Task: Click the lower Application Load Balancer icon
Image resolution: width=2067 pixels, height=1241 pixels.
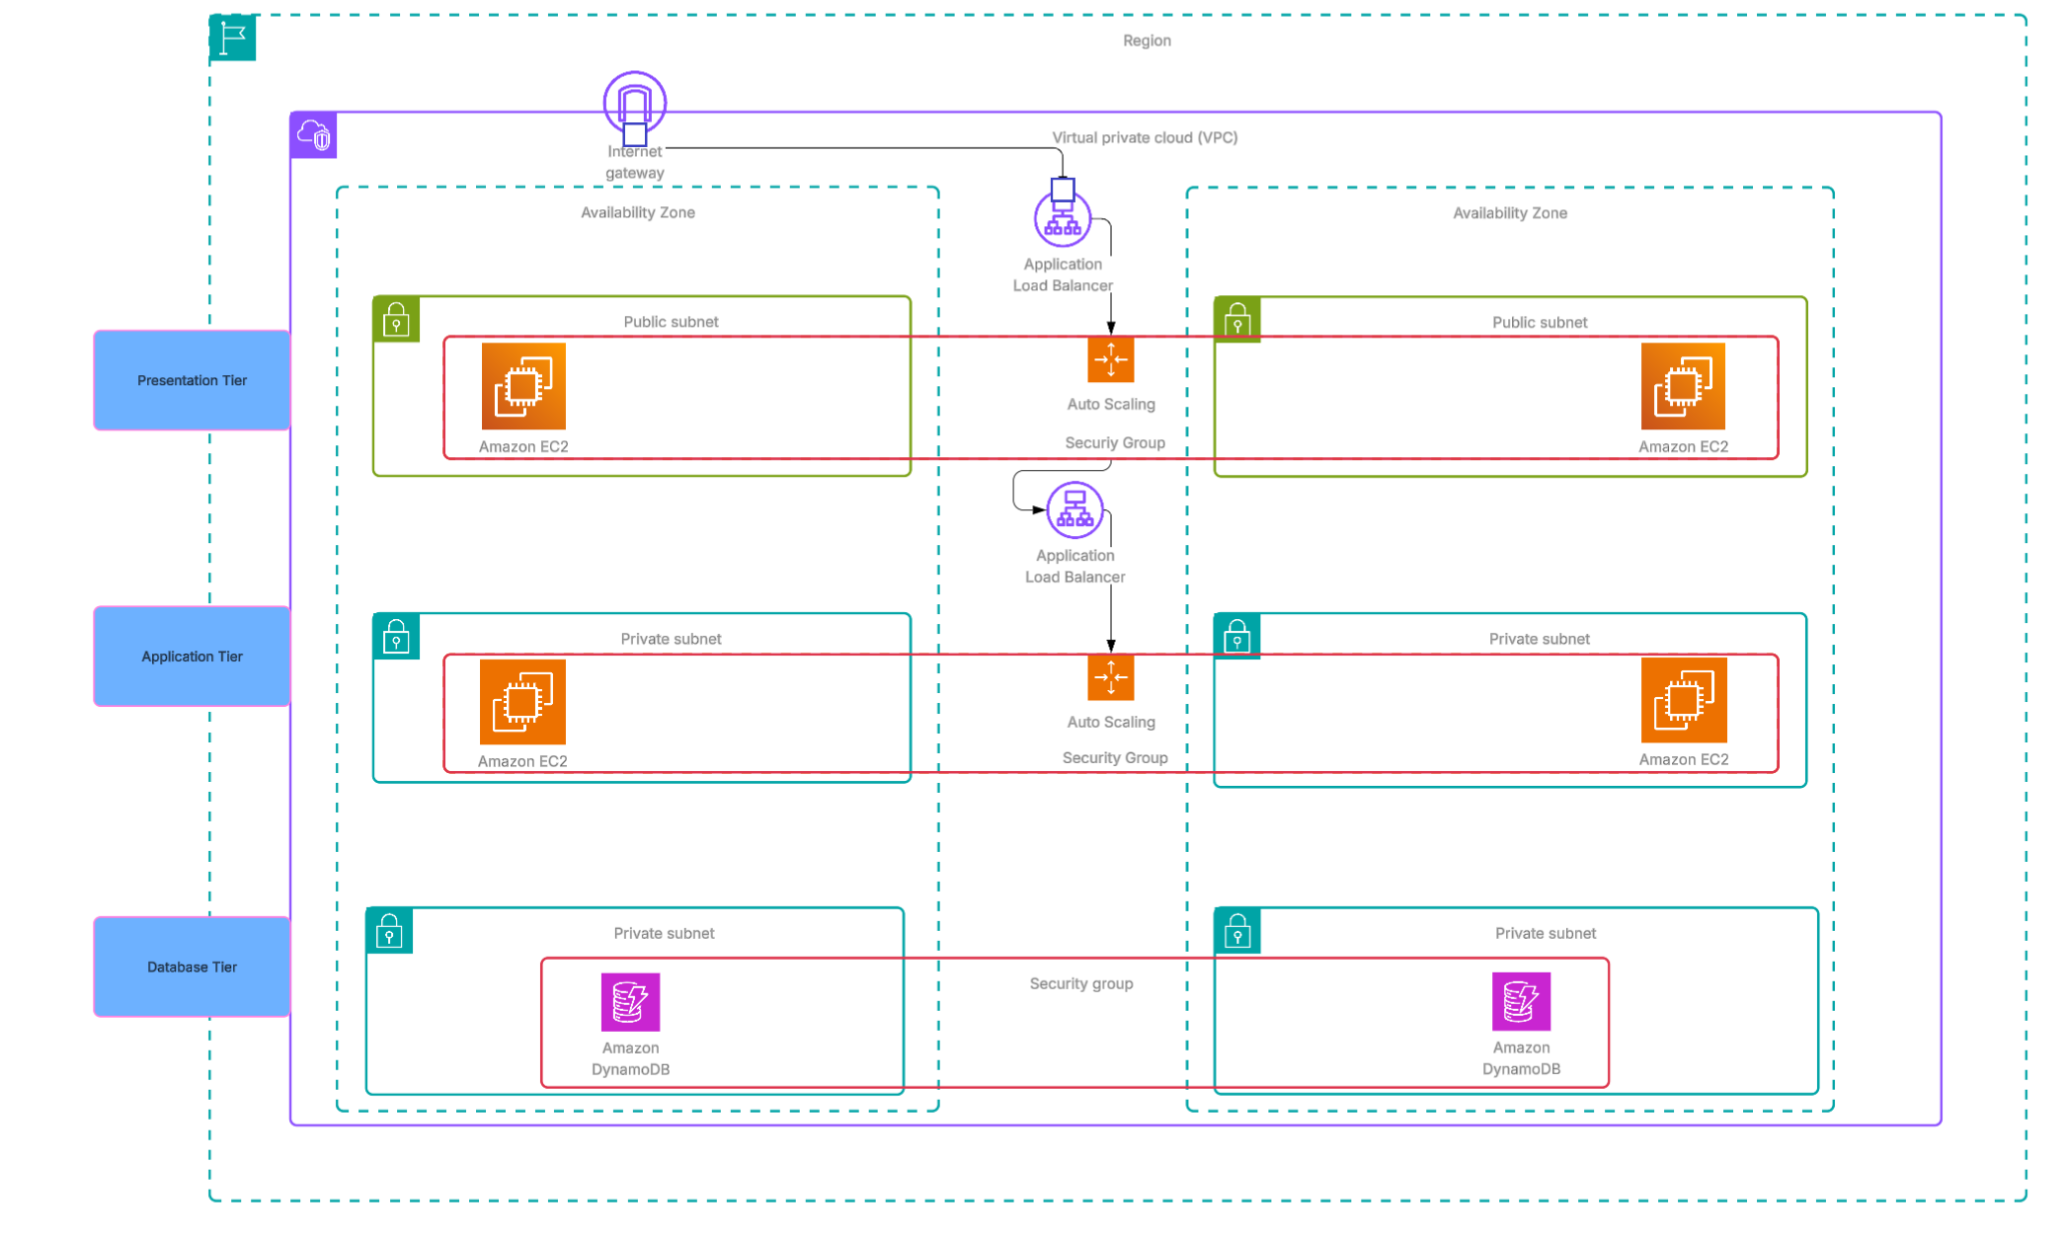Action: (1074, 510)
